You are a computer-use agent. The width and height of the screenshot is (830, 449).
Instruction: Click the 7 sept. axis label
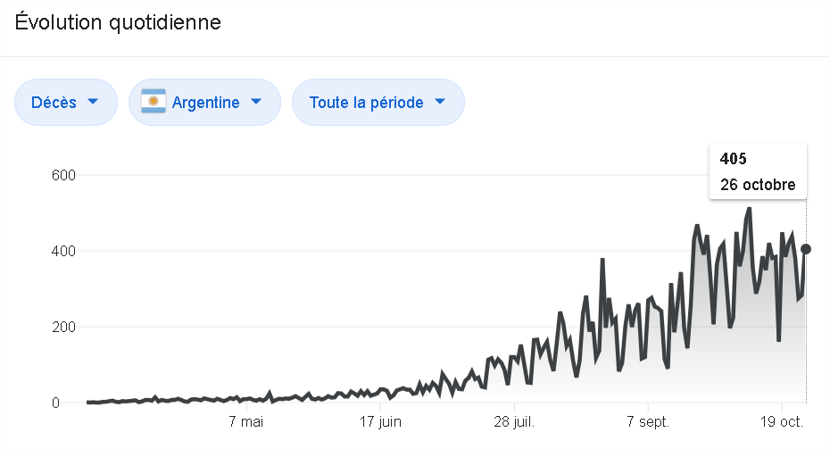[648, 420]
